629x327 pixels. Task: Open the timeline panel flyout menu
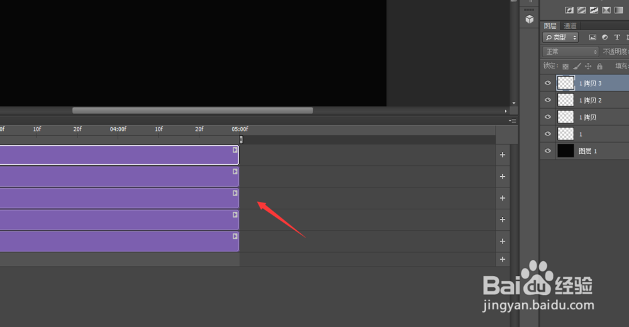512,120
